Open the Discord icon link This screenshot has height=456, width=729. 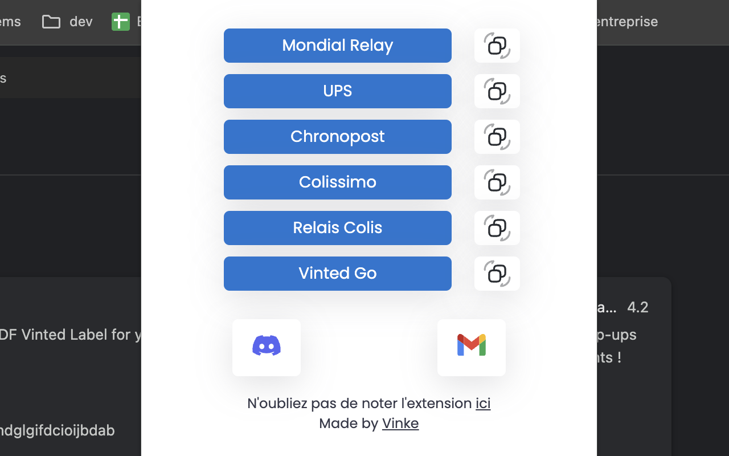(x=267, y=348)
